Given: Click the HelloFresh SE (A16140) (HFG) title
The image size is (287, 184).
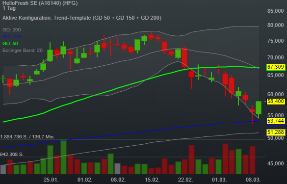Looking at the screenshot, I should (40, 3).
